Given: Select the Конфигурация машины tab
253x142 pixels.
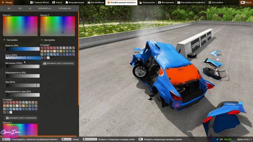Looking at the screenshot, I should point(121,2).
